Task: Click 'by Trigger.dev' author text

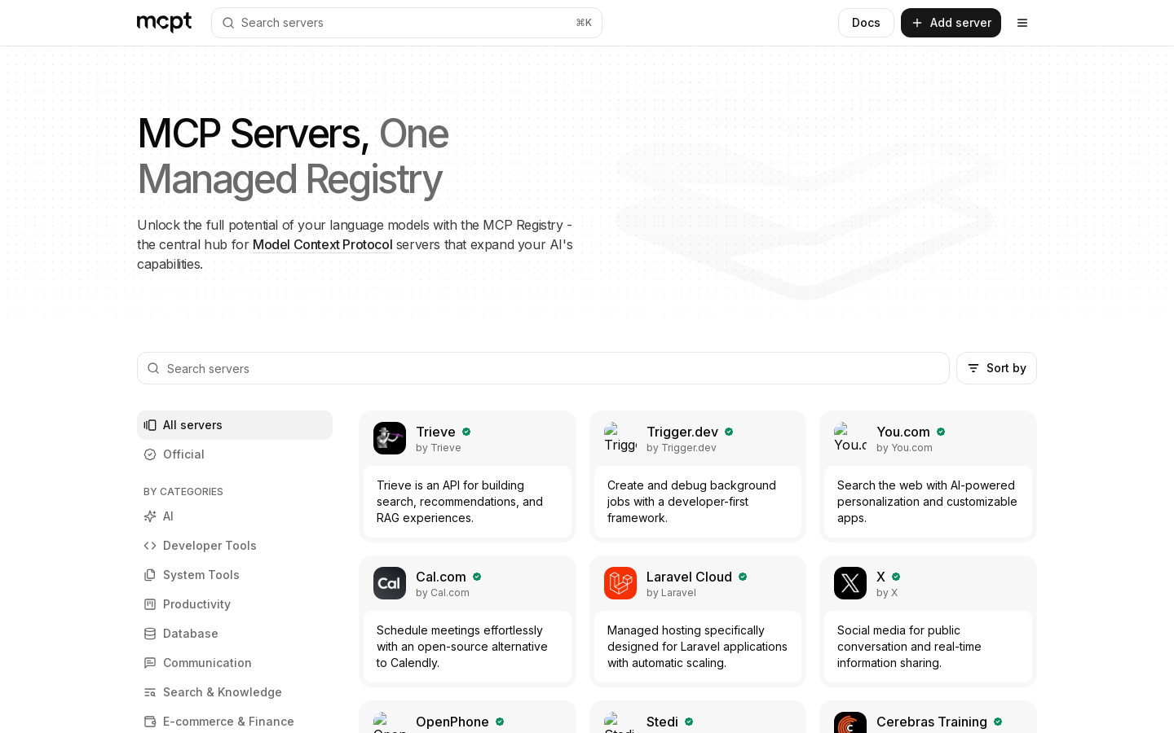Action: coord(682,448)
